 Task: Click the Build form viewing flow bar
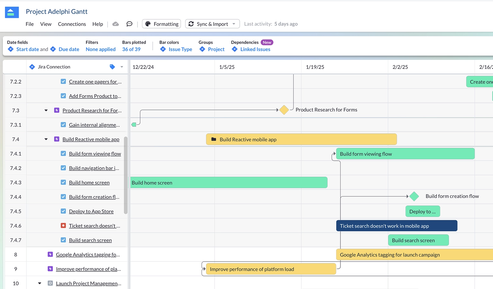(405, 154)
